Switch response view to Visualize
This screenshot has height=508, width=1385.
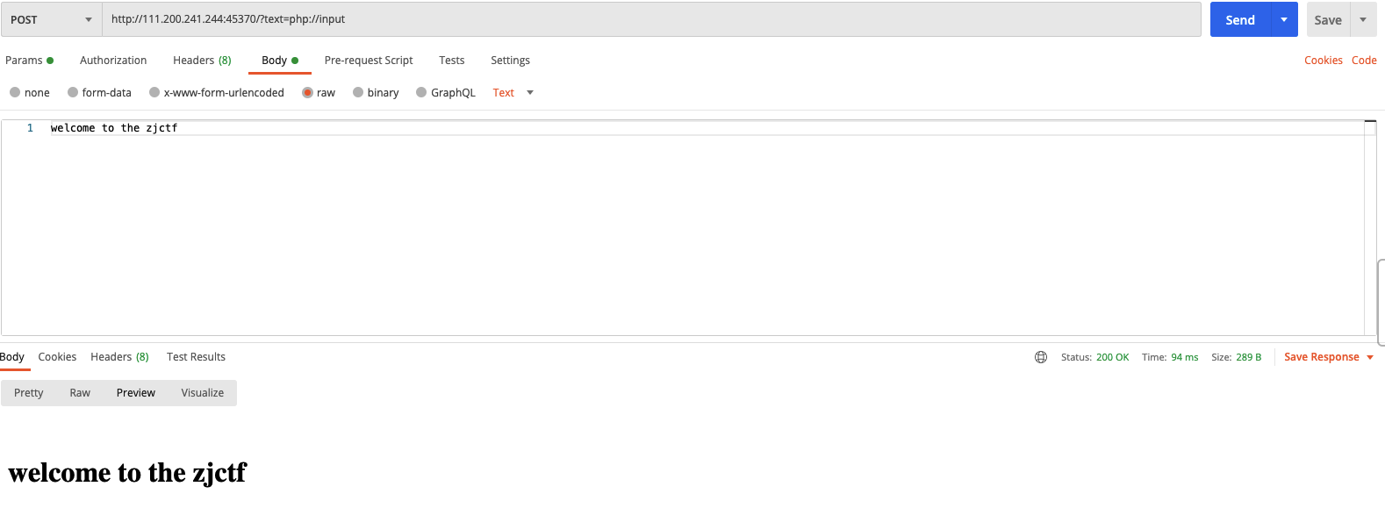click(203, 393)
